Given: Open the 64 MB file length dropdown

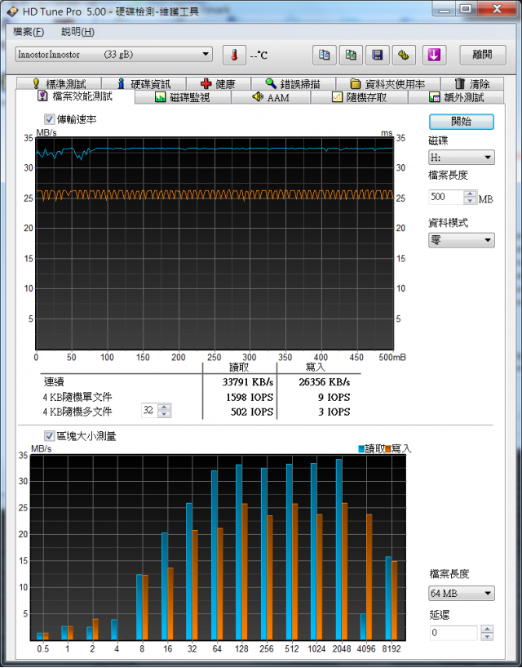Looking at the screenshot, I should [x=461, y=593].
